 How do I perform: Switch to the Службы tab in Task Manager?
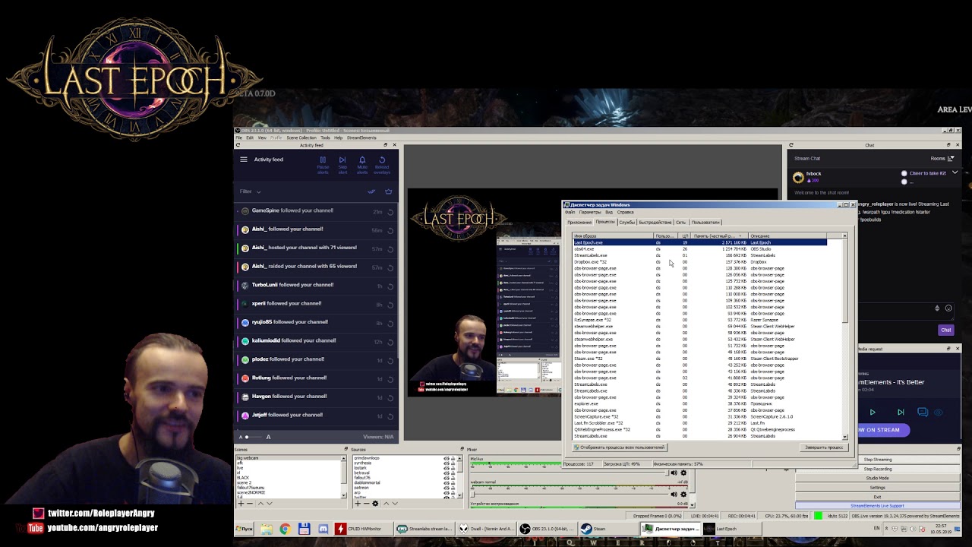coord(626,223)
